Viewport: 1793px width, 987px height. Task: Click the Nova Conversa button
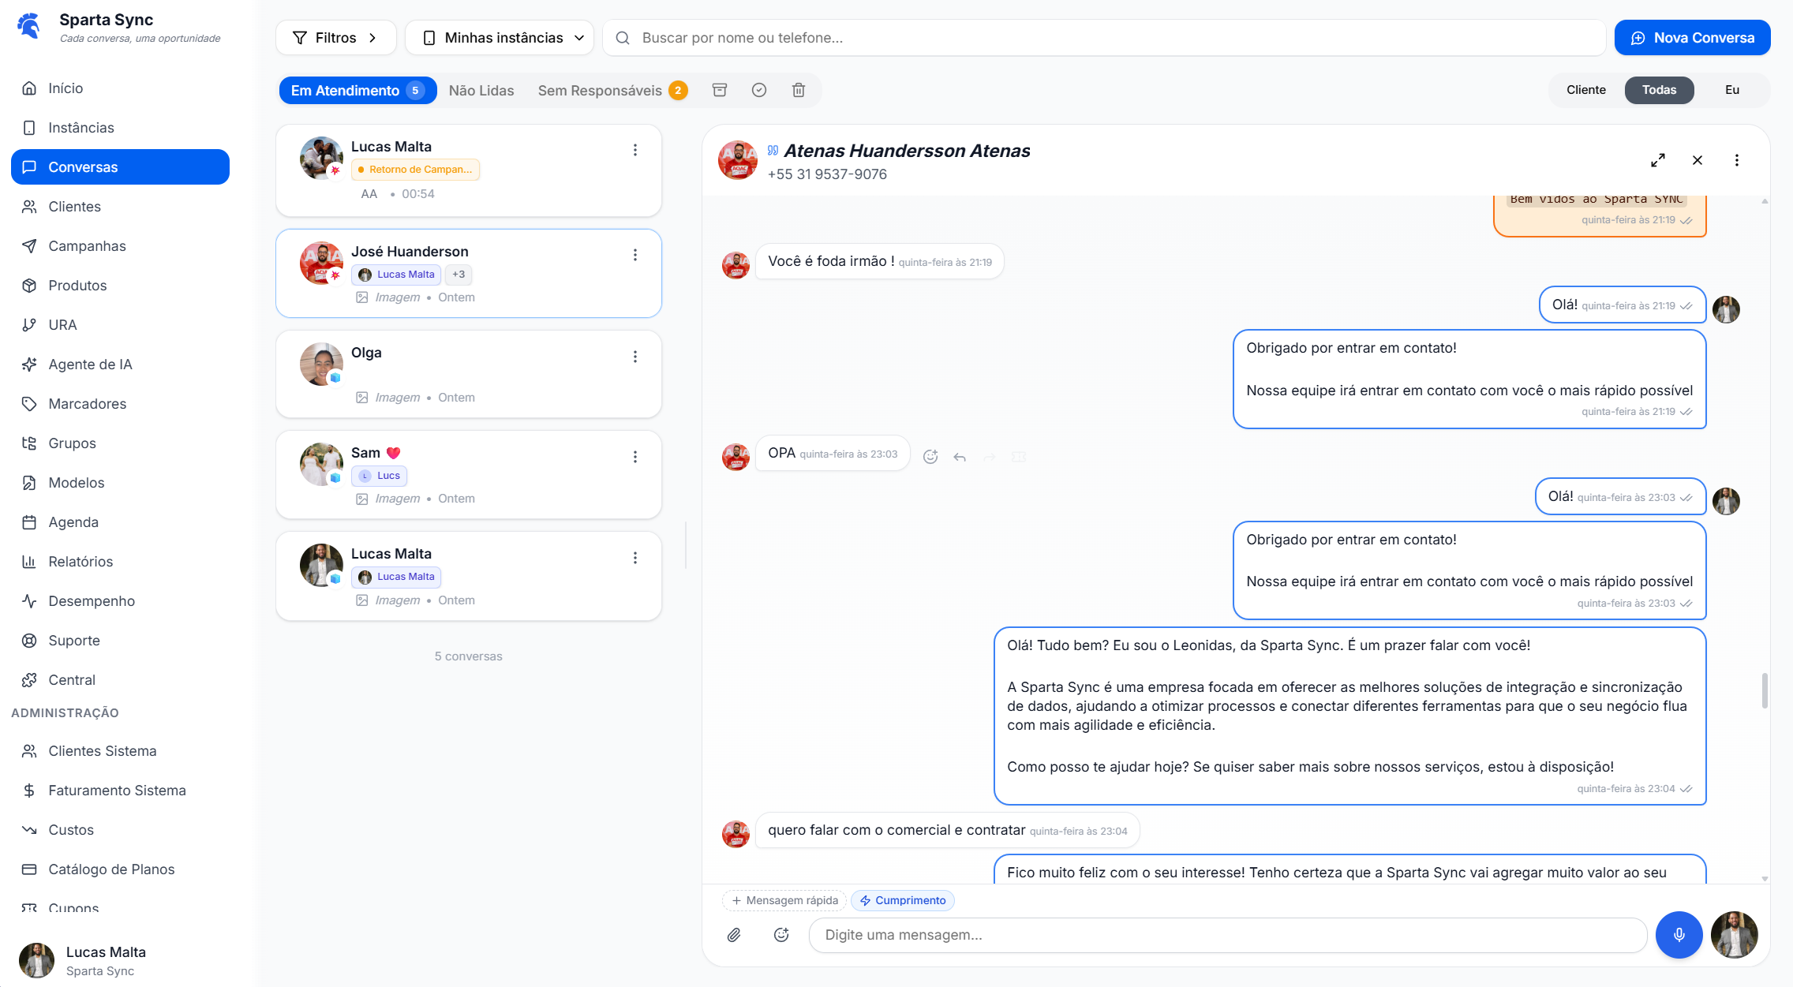click(1692, 38)
